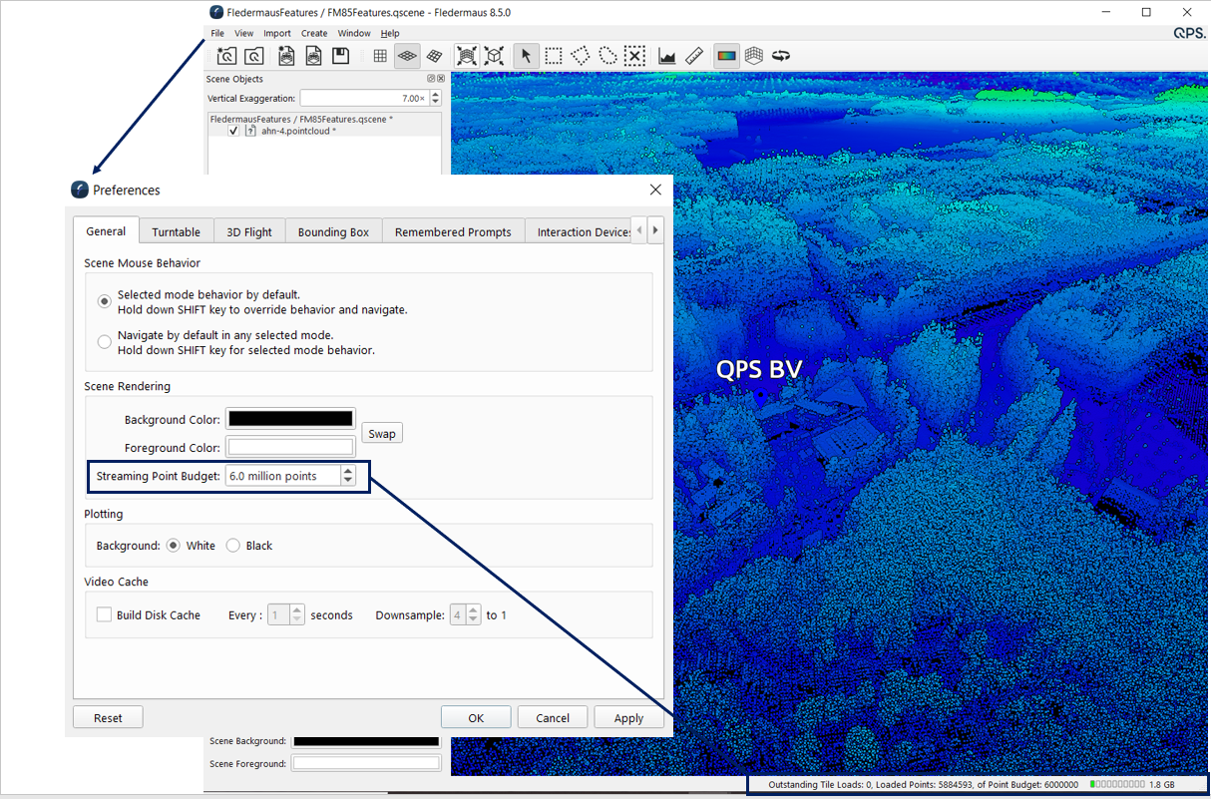Toggle the color map rainbow icon
This screenshot has width=1211, height=799.
(726, 56)
